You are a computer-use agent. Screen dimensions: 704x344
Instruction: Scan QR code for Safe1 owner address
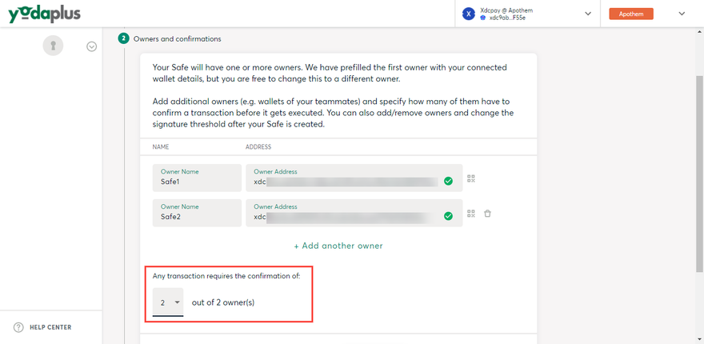pyautogui.click(x=471, y=179)
